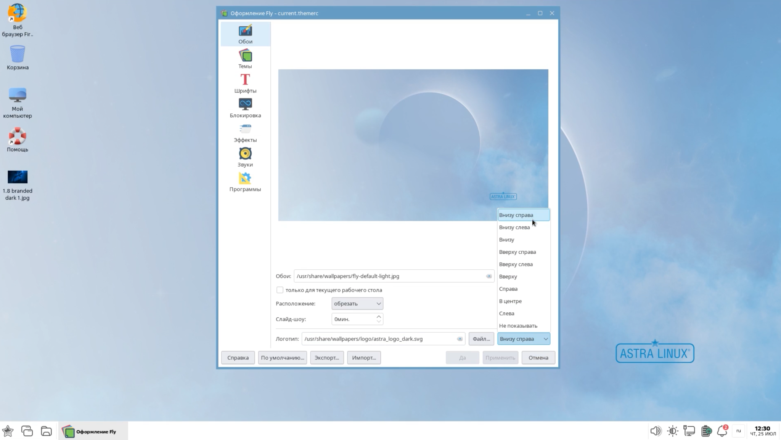
Task: Open the Темы section icon
Action: coord(245,56)
